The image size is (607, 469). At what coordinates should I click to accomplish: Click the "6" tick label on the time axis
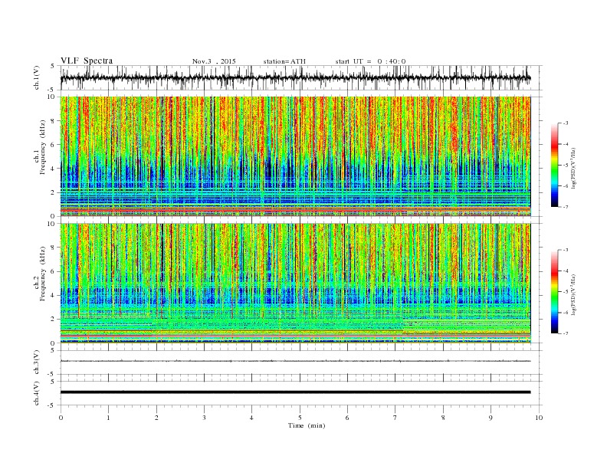pos(347,418)
